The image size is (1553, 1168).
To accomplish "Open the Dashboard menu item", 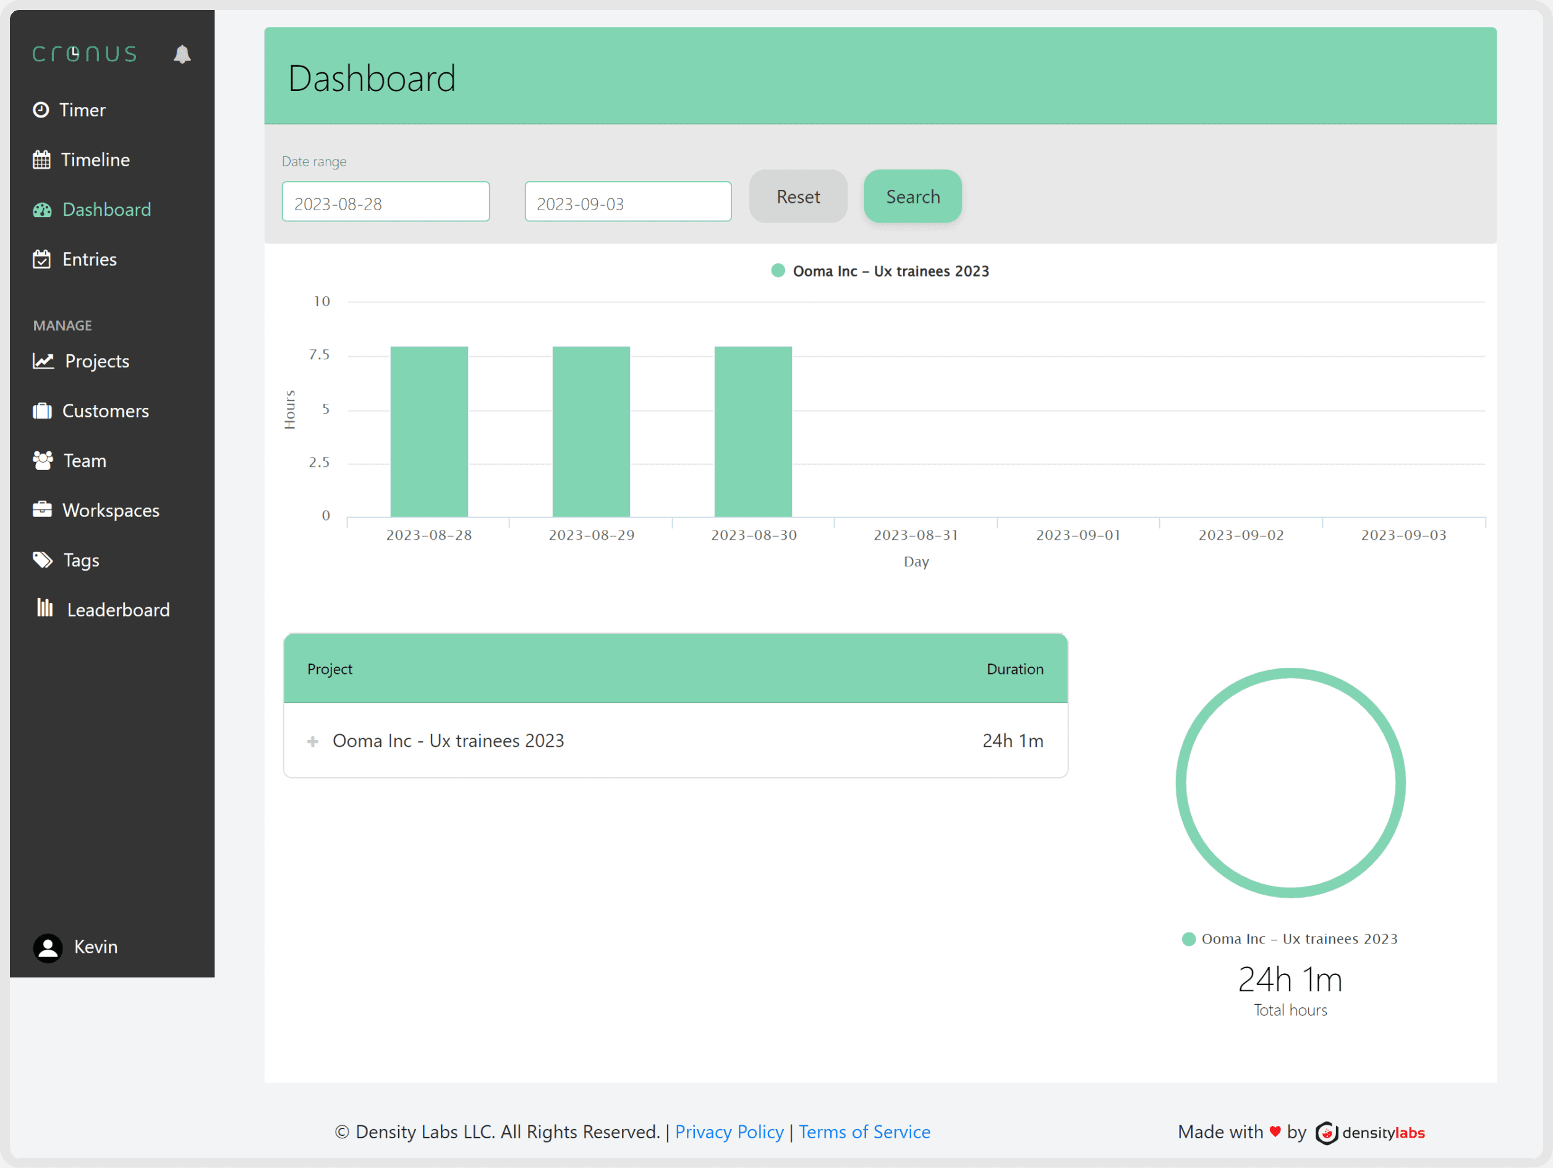I will 106,209.
